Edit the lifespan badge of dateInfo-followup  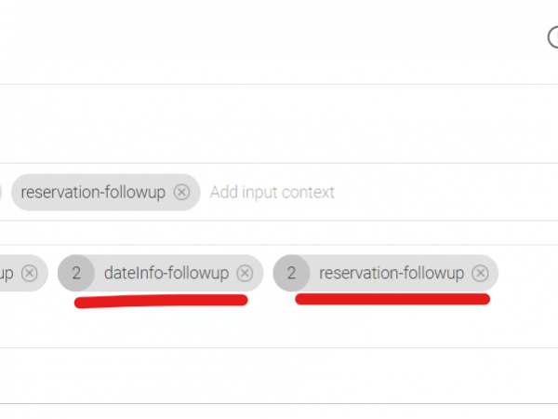point(76,273)
